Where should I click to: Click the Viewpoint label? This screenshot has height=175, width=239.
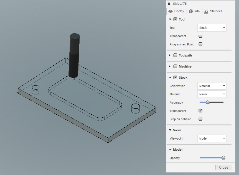tap(177, 139)
